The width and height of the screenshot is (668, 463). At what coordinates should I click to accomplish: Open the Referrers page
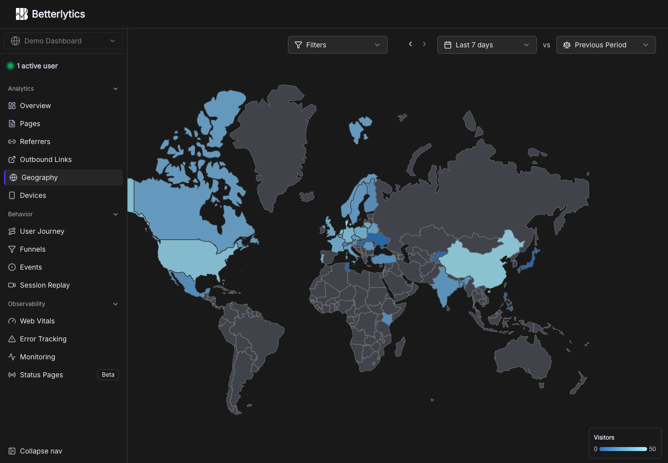[63, 142]
